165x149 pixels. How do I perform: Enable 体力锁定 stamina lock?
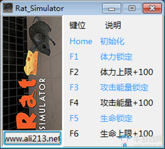pyautogui.click(x=116, y=56)
